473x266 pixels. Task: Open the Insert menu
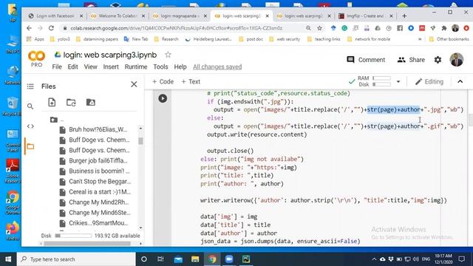coord(111,66)
